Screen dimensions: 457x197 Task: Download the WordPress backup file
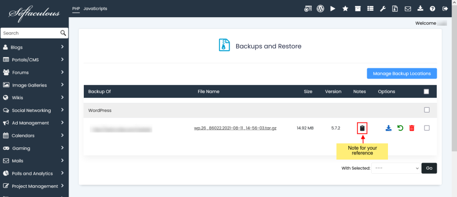(x=388, y=128)
